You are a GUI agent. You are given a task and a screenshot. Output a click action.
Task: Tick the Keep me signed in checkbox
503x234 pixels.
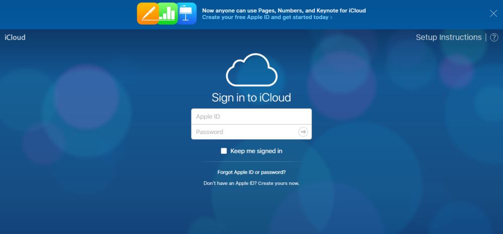pyautogui.click(x=224, y=151)
